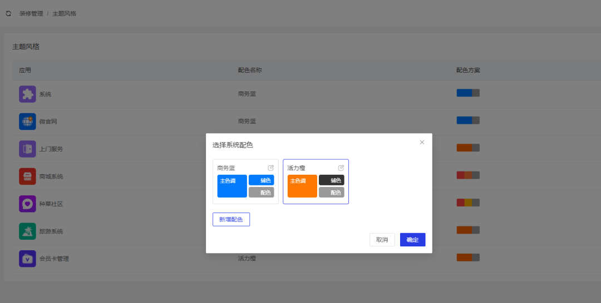The image size is (601, 303).
Task: Click the gray 配色 swatch in 商务蓝
Action: [x=262, y=192]
